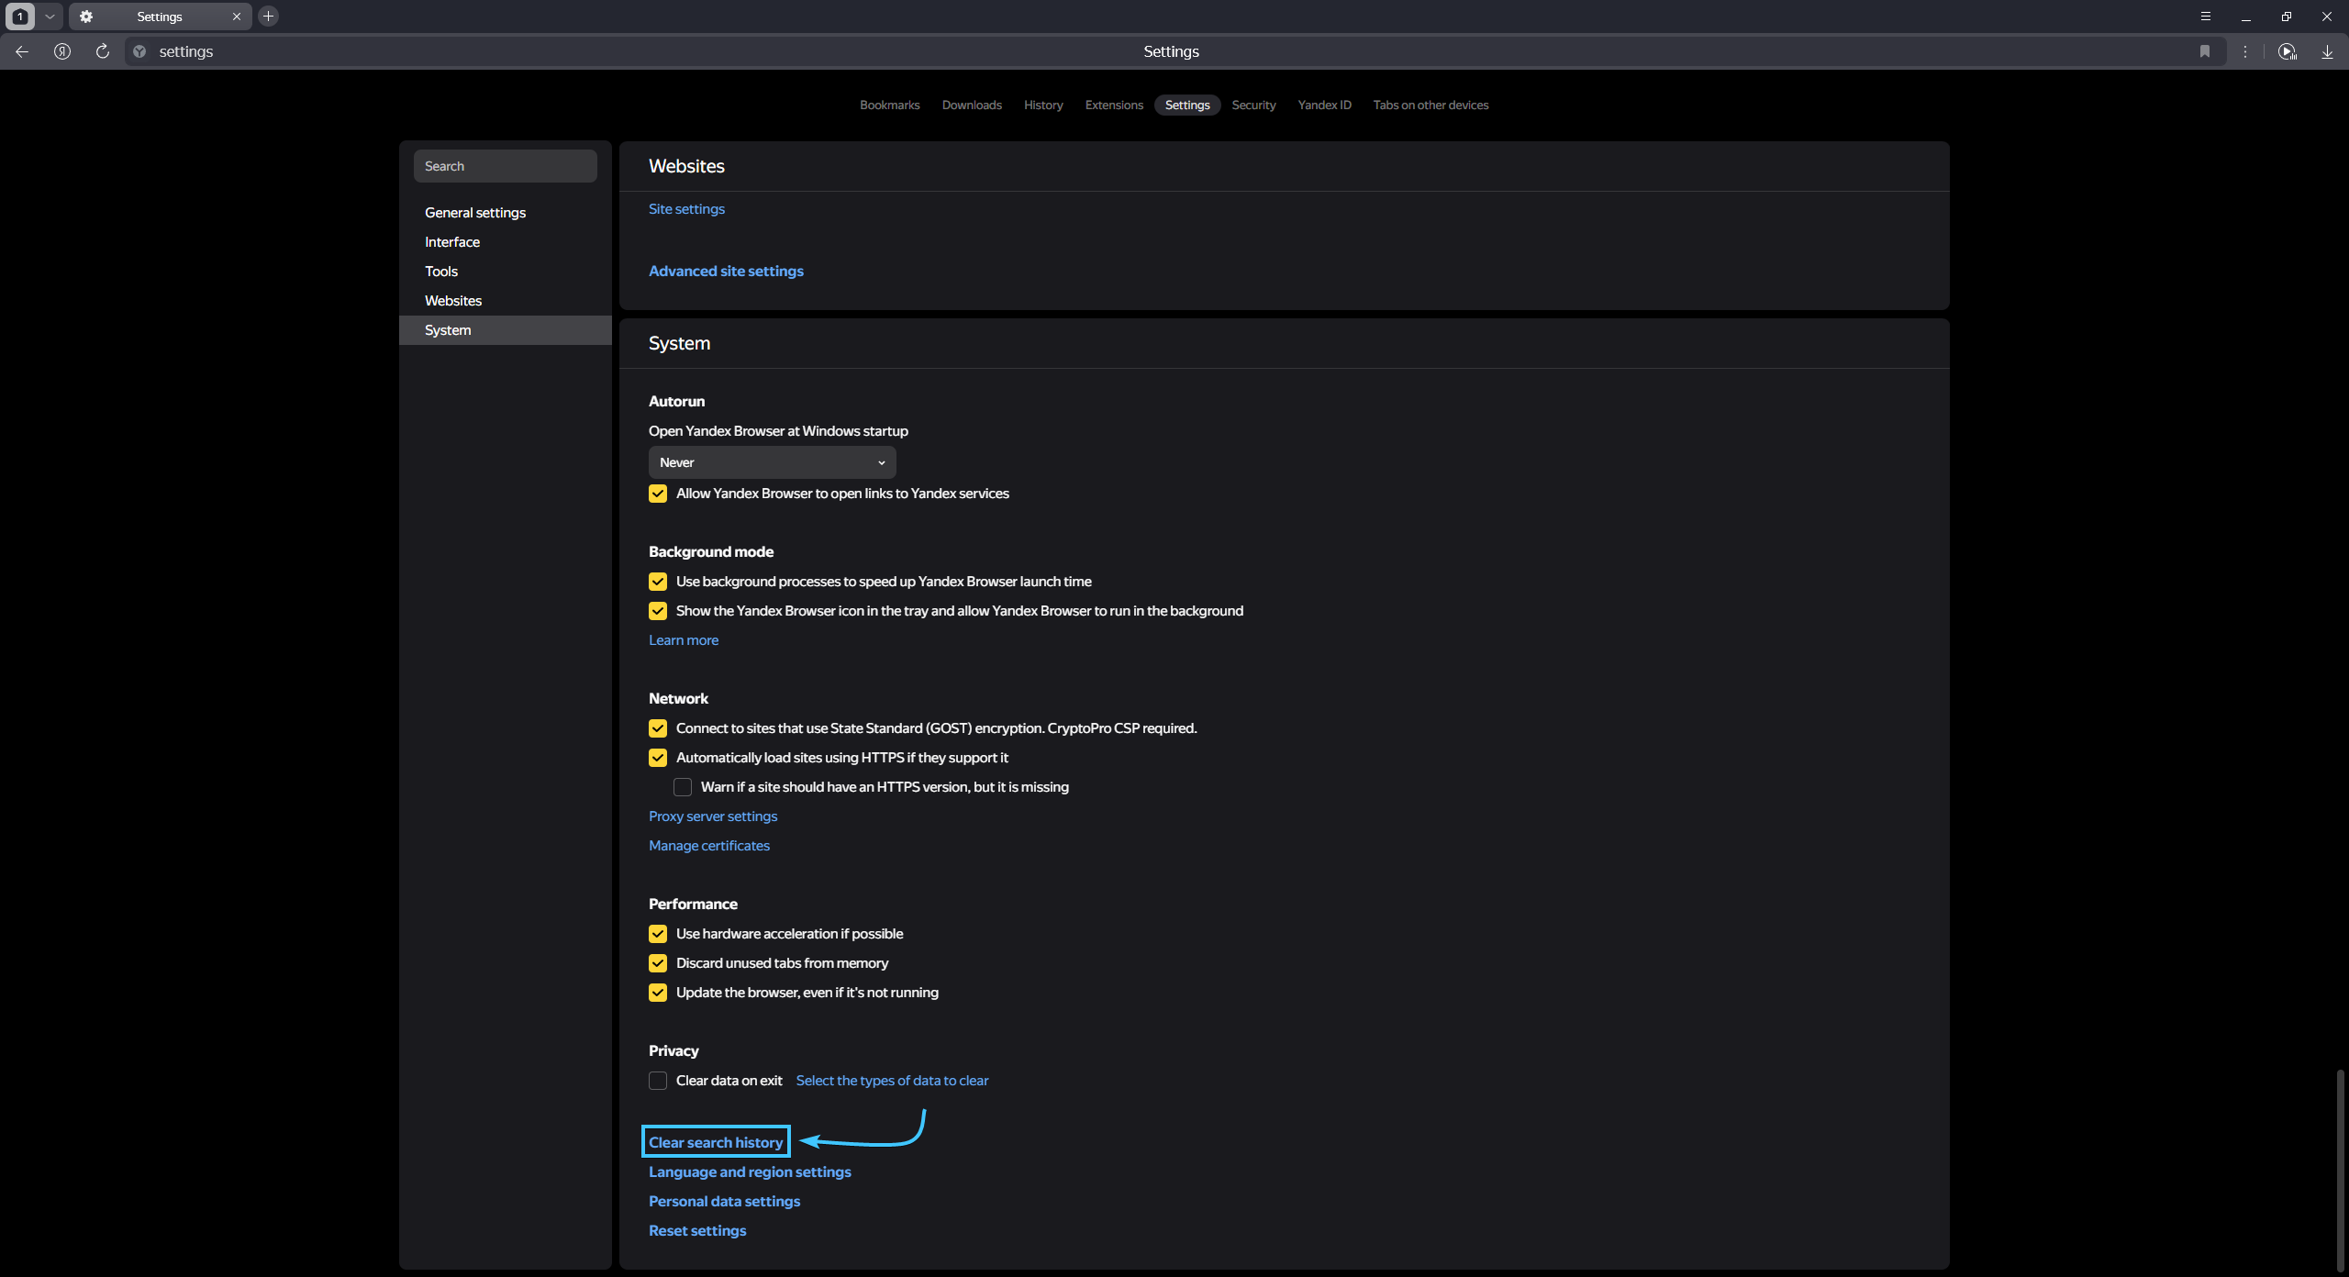Viewport: 2349px width, 1277px height.
Task: Toggle Update the browser when not running checkbox
Action: pos(658,993)
